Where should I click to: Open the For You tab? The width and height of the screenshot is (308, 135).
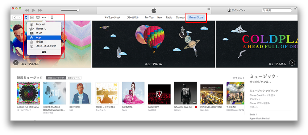click(149, 17)
